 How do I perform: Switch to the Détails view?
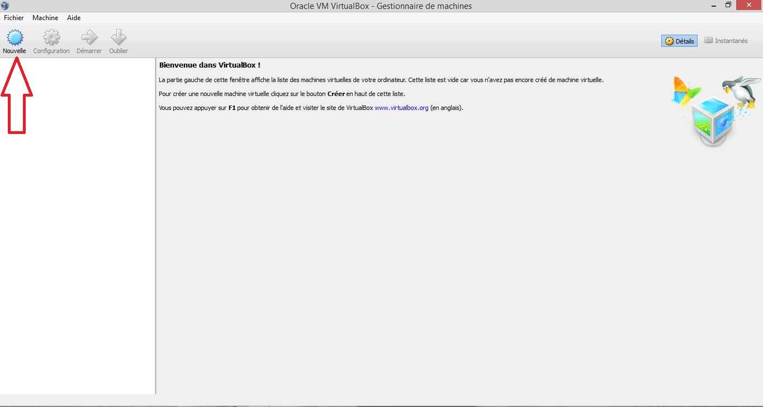click(x=679, y=41)
